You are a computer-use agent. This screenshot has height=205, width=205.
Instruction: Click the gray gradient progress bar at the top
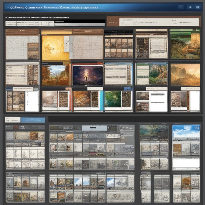[x=80, y=25]
